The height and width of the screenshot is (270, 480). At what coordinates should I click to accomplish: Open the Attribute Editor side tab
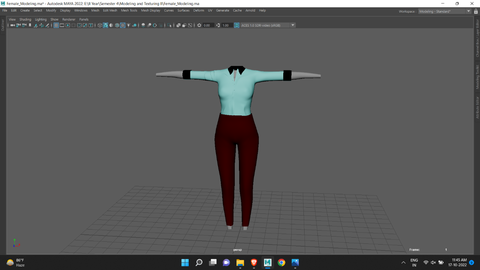click(477, 107)
